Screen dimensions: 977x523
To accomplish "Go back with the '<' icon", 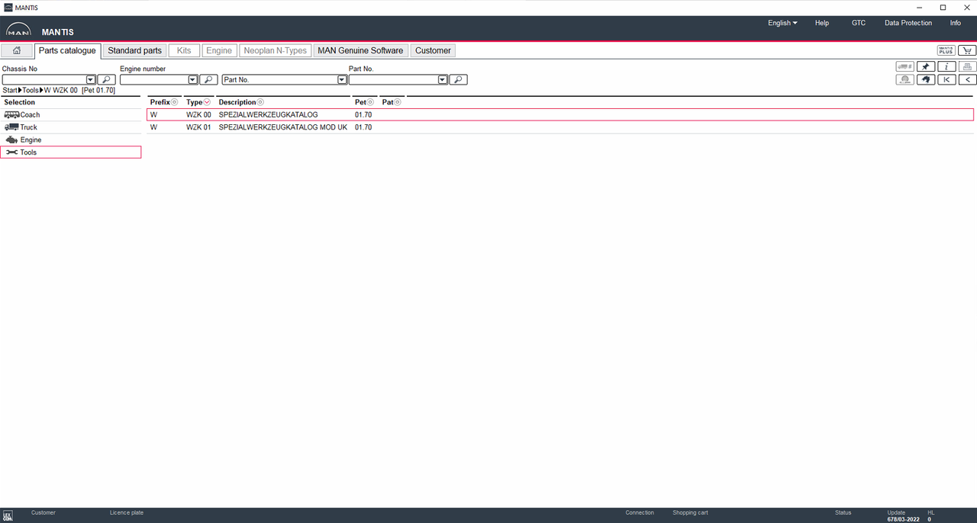I will point(967,79).
